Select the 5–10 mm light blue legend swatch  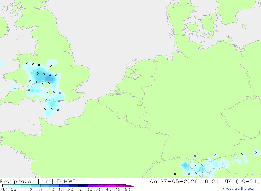click(x=45, y=186)
